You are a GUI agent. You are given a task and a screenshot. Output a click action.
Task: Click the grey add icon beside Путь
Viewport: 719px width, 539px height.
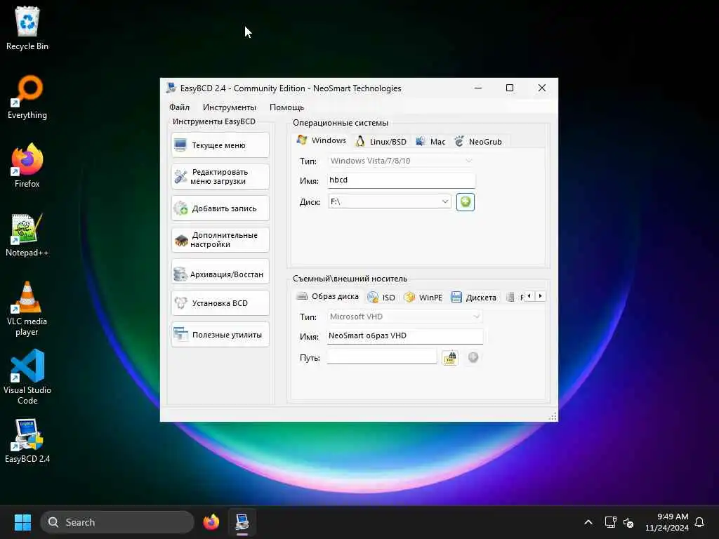tap(473, 357)
